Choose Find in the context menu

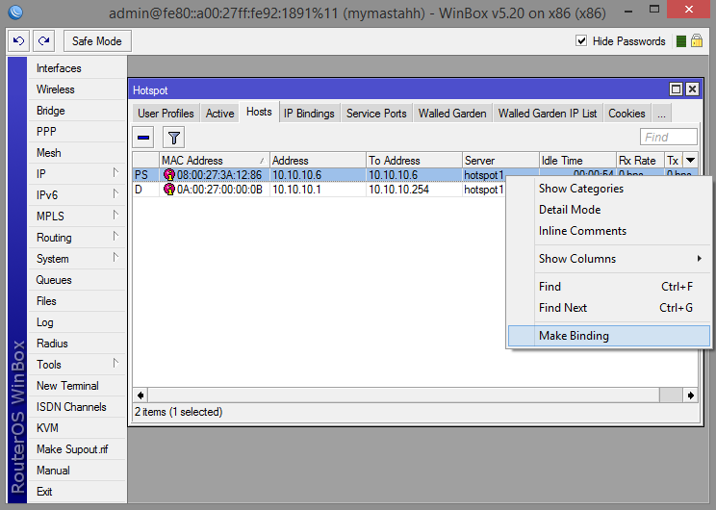tap(608, 287)
